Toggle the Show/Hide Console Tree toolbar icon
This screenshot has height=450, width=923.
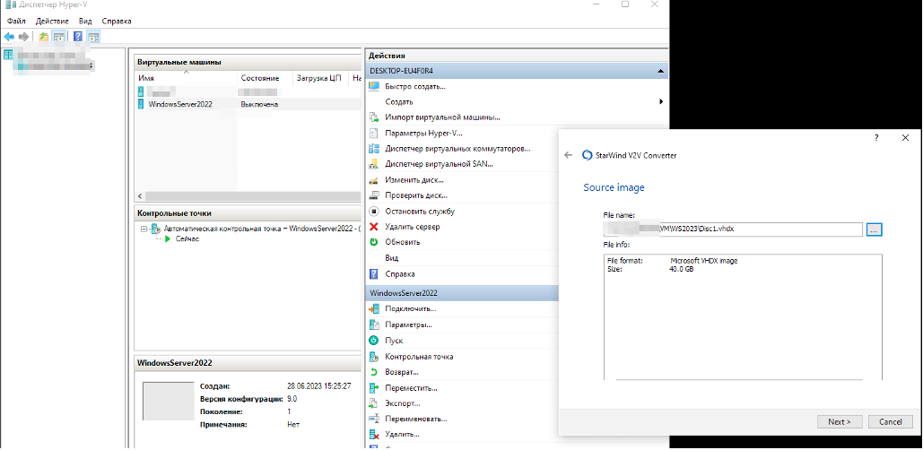click(x=58, y=37)
